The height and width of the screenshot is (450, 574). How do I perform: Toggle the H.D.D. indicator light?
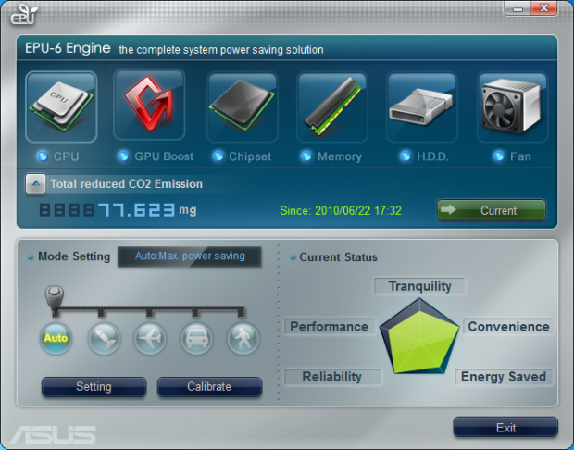point(406,156)
